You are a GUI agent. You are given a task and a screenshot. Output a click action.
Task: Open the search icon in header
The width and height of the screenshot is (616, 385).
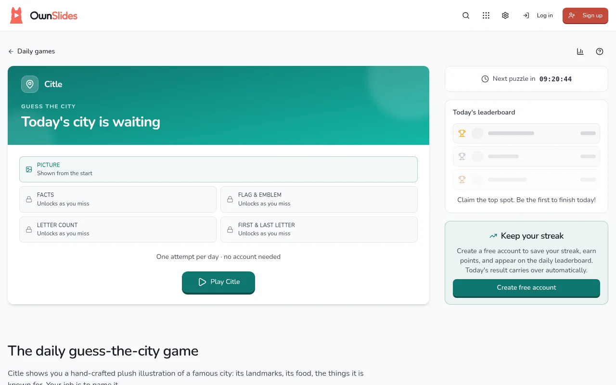pyautogui.click(x=466, y=15)
